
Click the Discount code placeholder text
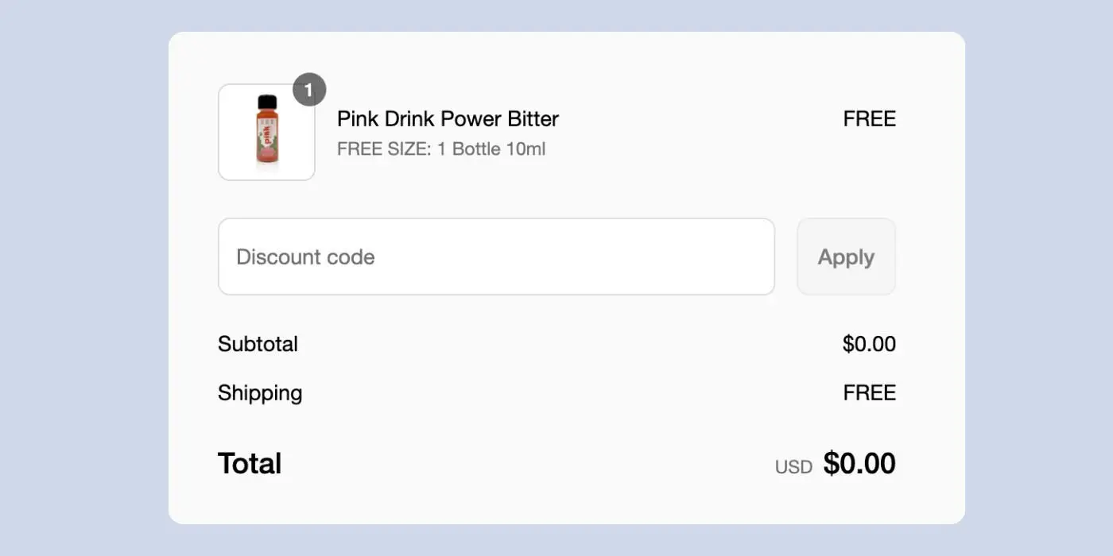pos(305,257)
